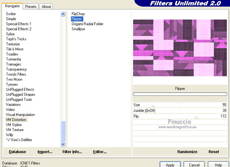Click the scroll up arrow in category list

point(63,14)
